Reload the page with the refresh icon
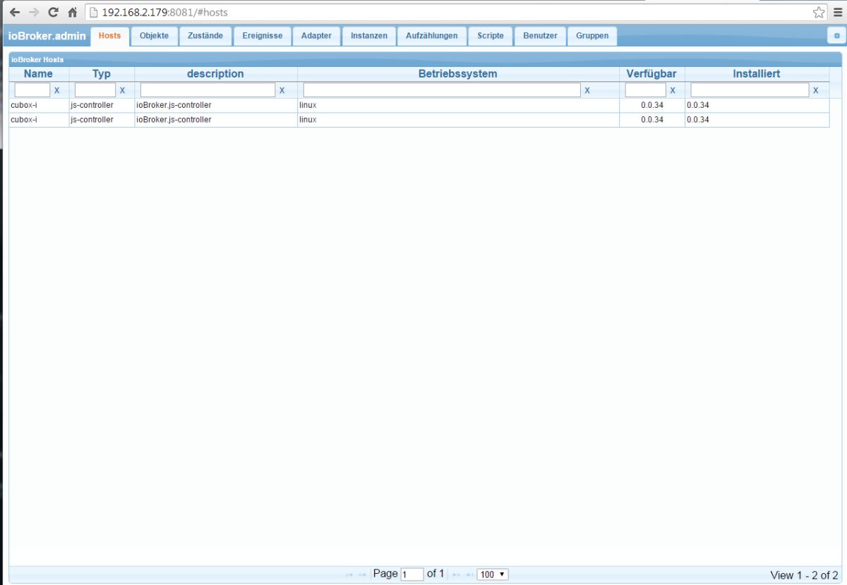This screenshot has width=847, height=585. point(53,12)
